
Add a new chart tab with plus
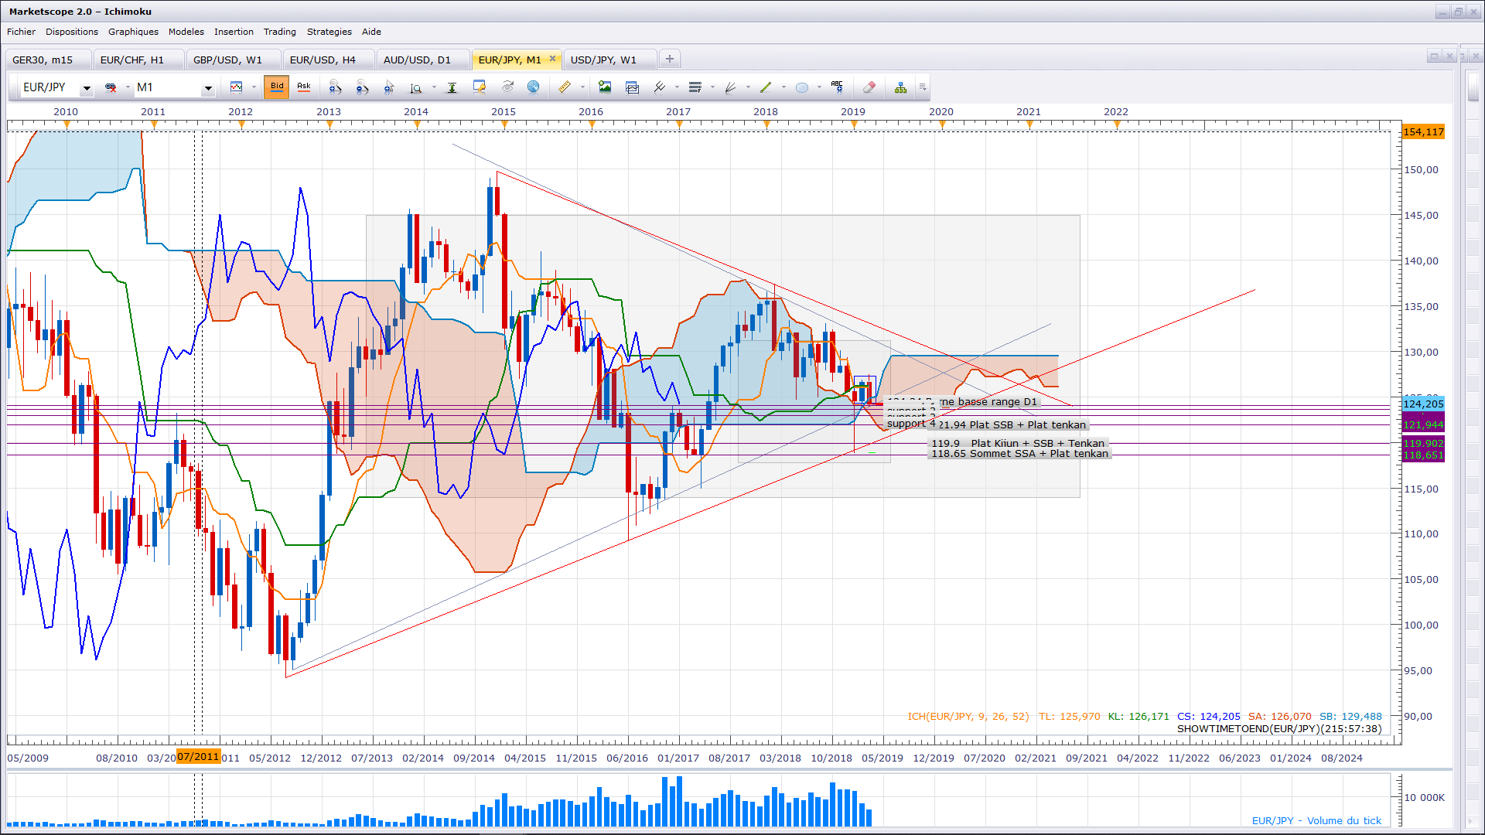[x=670, y=59]
